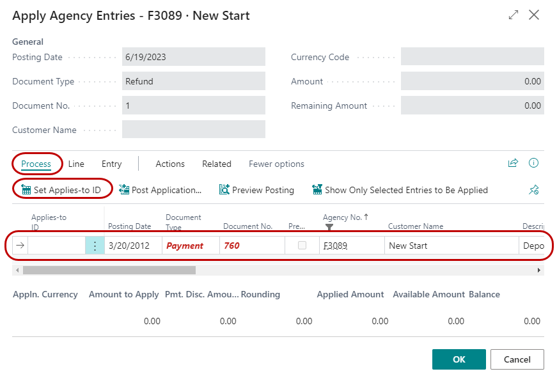The height and width of the screenshot is (376, 557).
Task: Click the horizontal scrollbar thumb
Action: coord(109,270)
